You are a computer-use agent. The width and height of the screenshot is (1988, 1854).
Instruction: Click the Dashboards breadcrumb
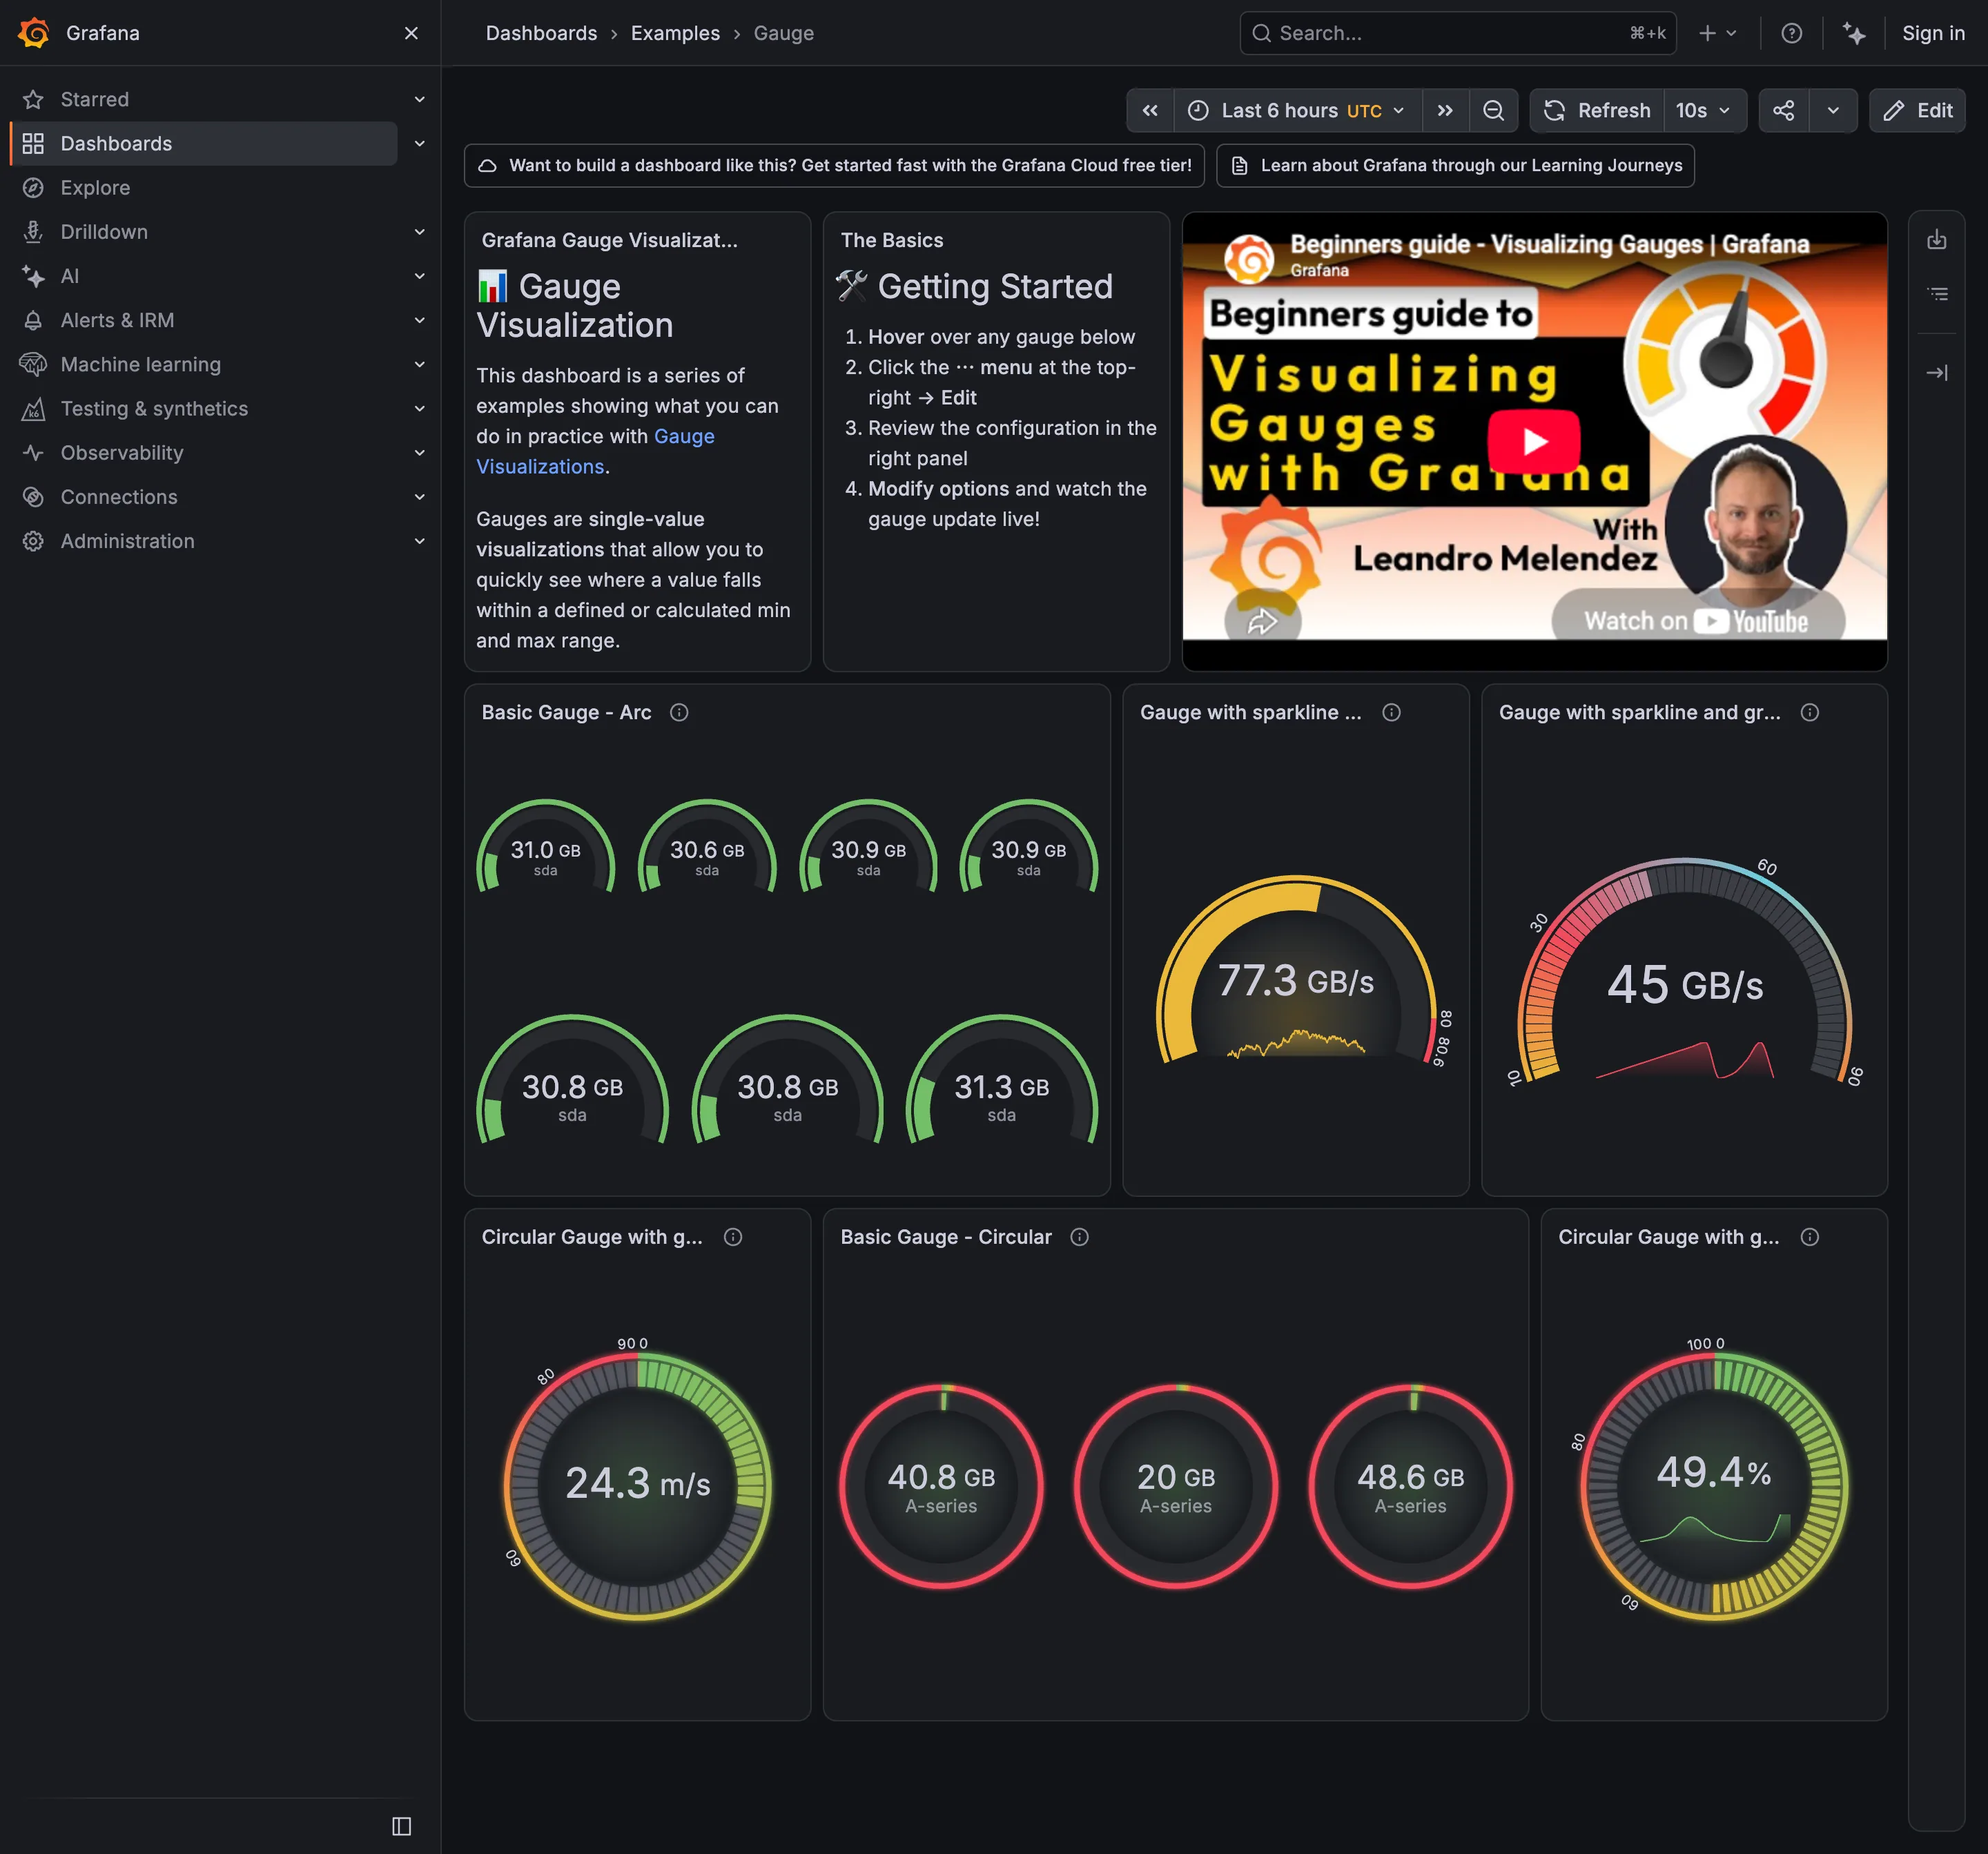[541, 33]
